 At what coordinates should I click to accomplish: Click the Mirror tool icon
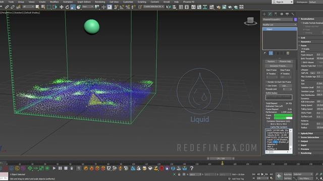point(169,7)
